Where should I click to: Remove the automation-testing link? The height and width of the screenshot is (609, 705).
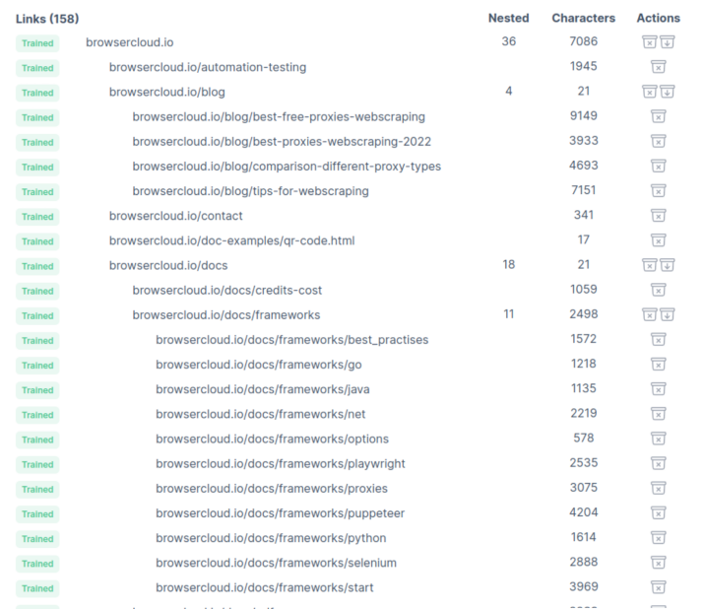(659, 67)
